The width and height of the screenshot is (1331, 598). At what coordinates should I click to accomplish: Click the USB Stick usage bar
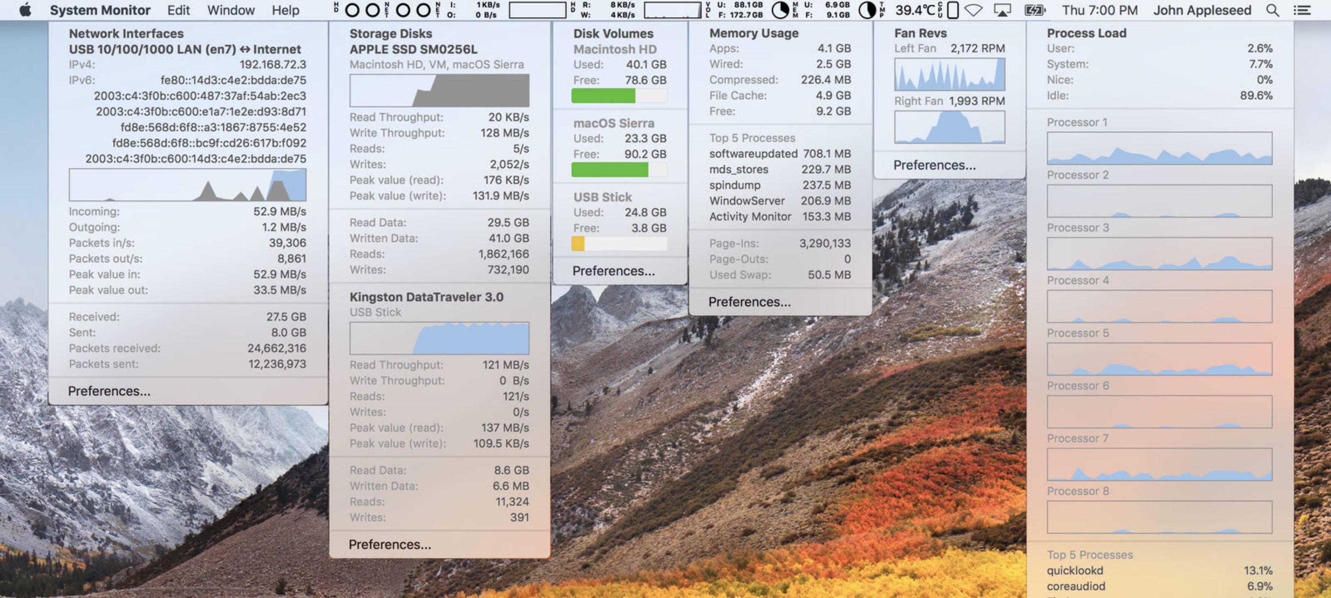click(619, 243)
